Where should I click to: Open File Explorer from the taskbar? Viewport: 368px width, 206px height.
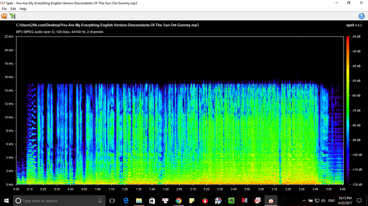pos(139,201)
